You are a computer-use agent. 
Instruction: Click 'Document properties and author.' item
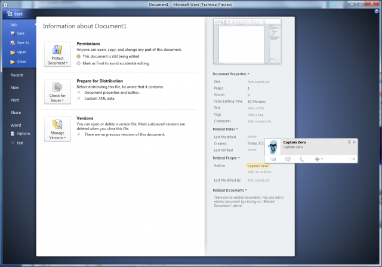point(112,93)
